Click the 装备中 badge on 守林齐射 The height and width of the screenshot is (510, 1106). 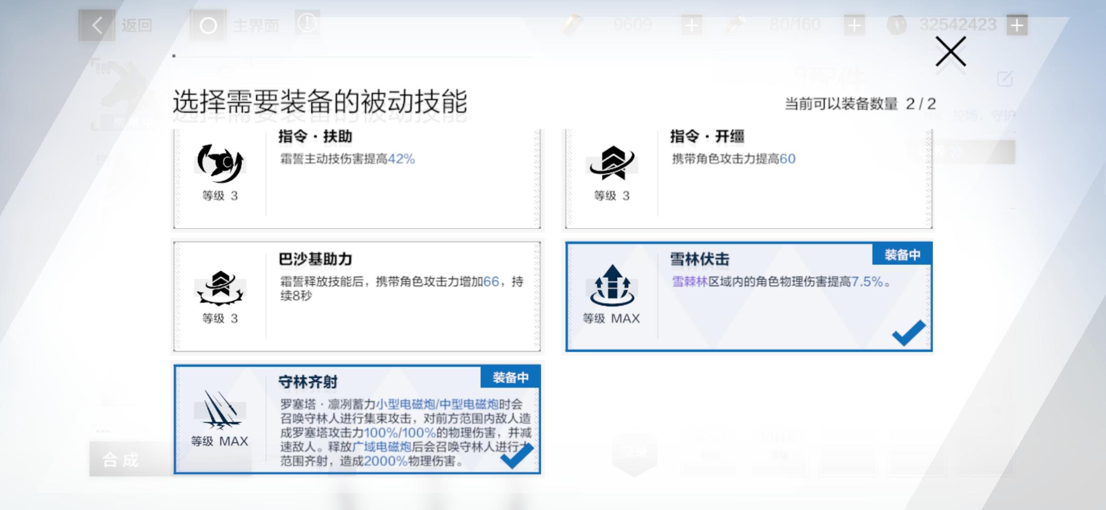pos(510,377)
